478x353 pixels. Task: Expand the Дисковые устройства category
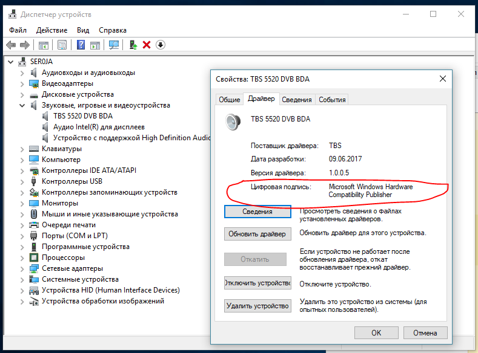point(22,95)
